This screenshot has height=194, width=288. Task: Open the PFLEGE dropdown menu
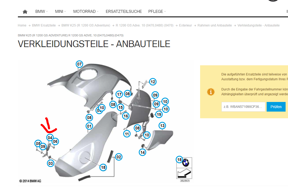point(157,12)
